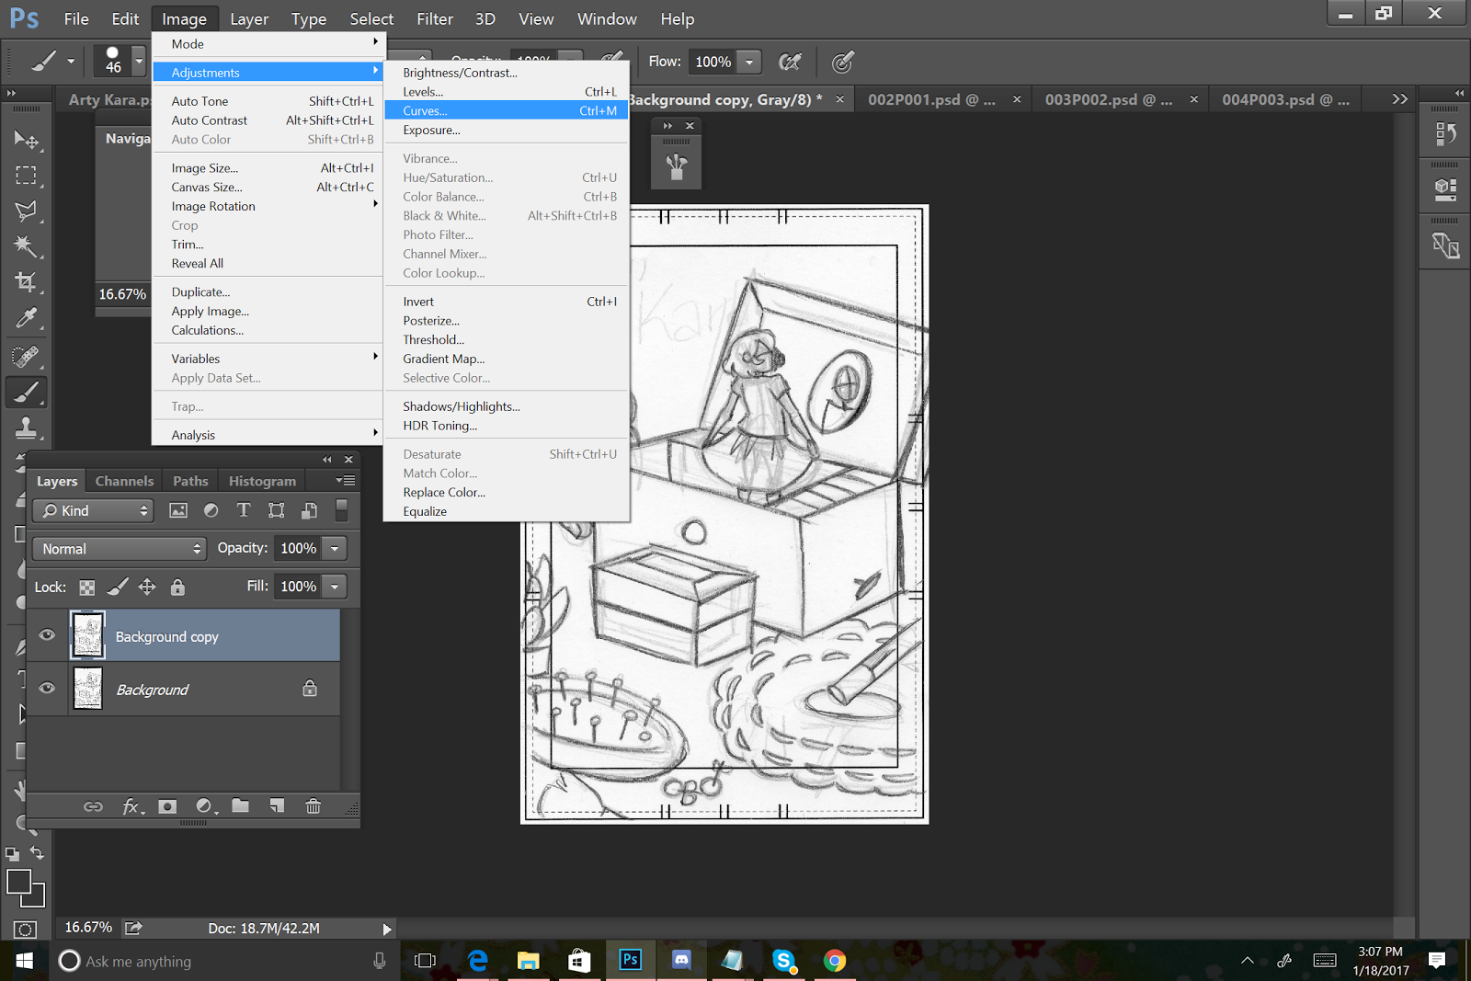Expand the Kind layer filter dropdown
Screen dimensions: 1471x981
pos(93,511)
